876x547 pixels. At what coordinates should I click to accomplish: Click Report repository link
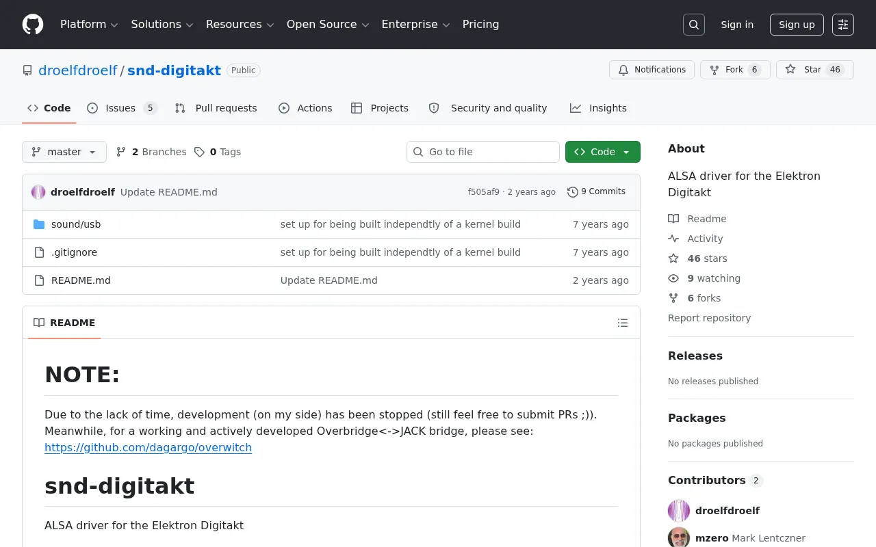tap(709, 318)
